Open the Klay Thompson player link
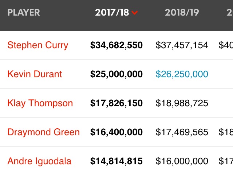This screenshot has width=233, height=174. 40,103
